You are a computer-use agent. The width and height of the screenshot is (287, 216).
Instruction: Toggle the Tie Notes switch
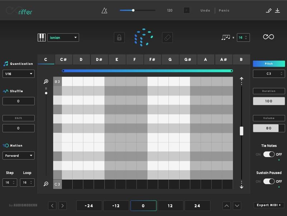tap(269, 154)
